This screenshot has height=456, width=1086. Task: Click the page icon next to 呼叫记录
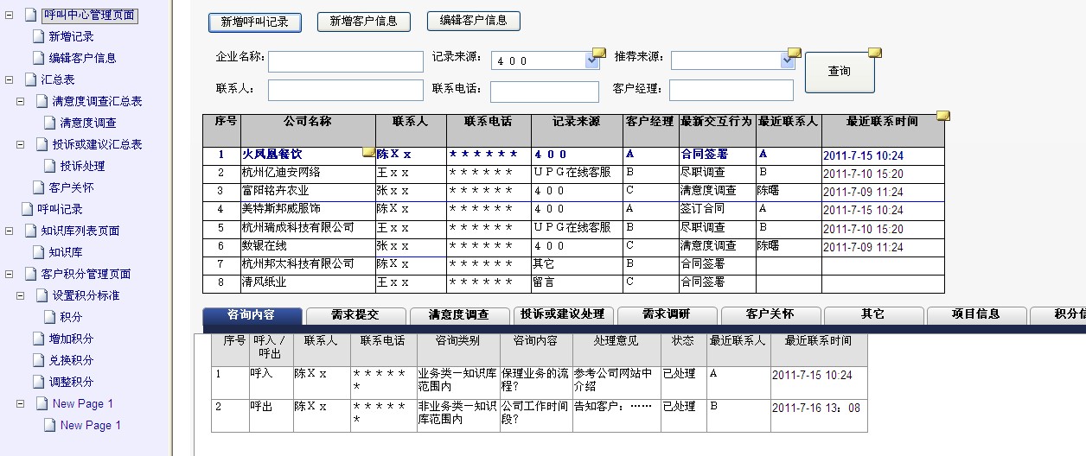[27, 209]
